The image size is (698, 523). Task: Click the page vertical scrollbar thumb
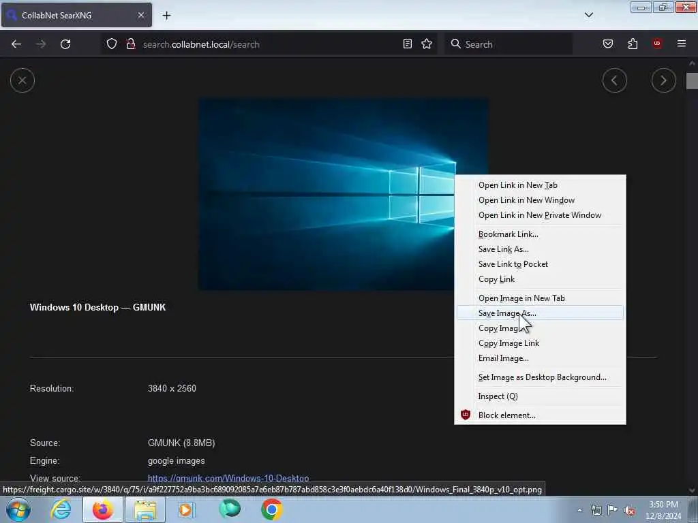tap(692, 81)
